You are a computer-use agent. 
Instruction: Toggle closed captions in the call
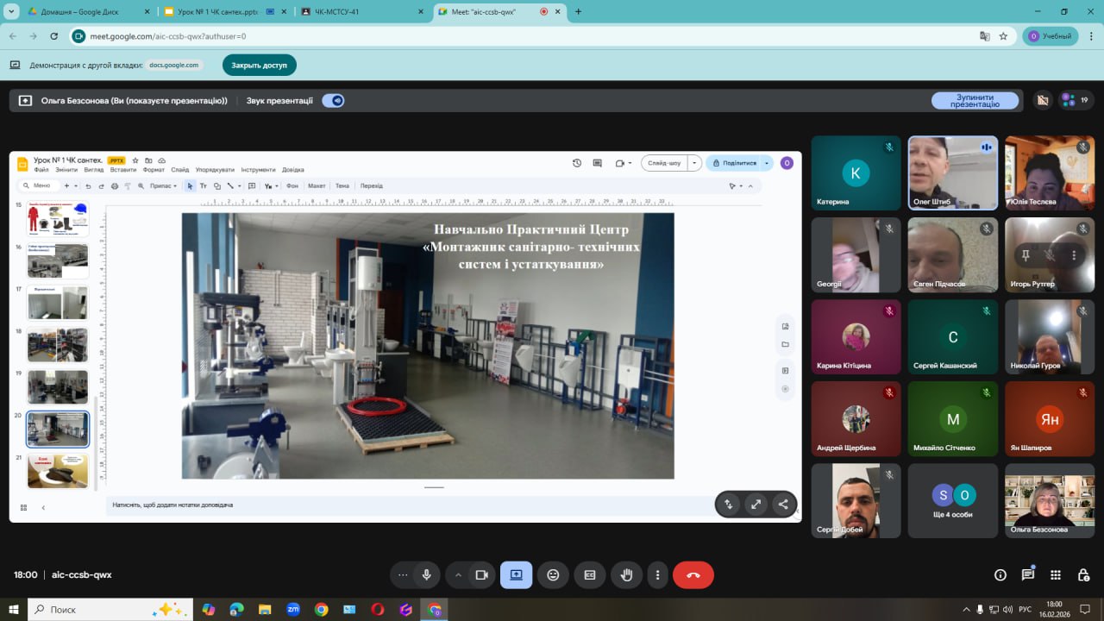click(x=590, y=574)
